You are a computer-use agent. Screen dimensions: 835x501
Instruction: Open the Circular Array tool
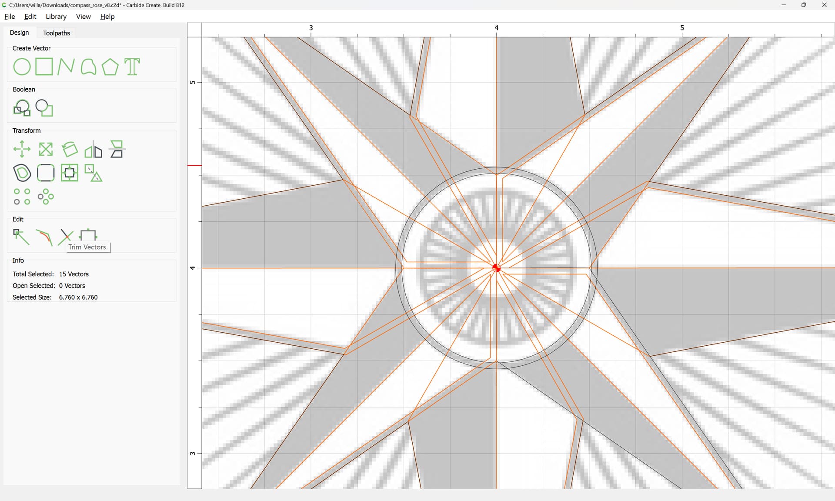[x=46, y=197]
